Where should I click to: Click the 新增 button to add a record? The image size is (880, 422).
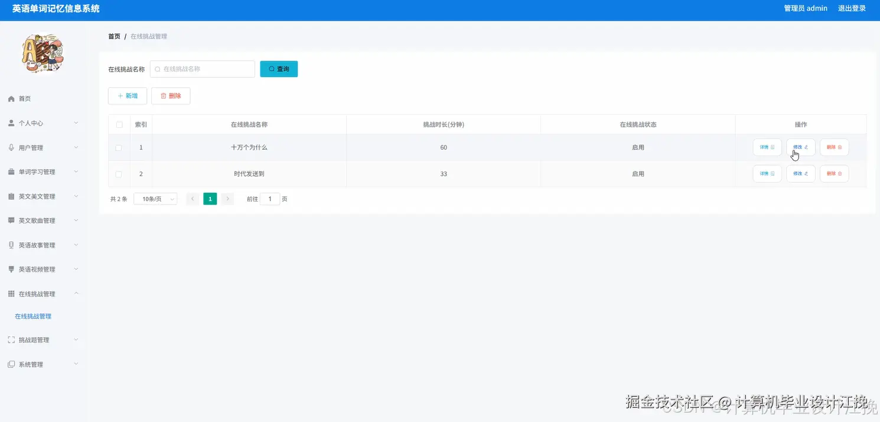click(x=127, y=95)
